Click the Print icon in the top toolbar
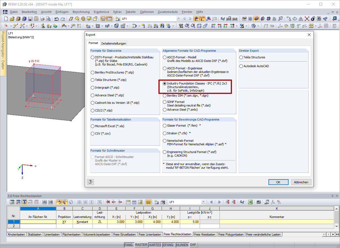 [x=42, y=19]
